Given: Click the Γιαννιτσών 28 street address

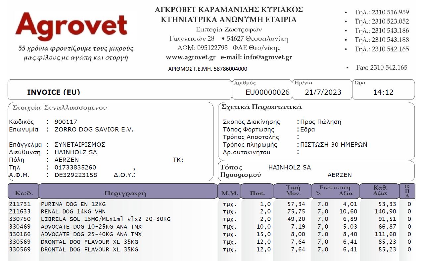Looking at the screenshot, I should 192,39.
